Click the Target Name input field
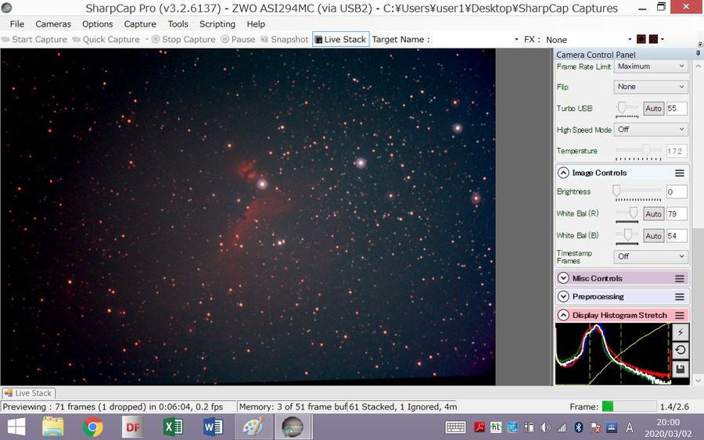This screenshot has width=704, height=440. 472,40
